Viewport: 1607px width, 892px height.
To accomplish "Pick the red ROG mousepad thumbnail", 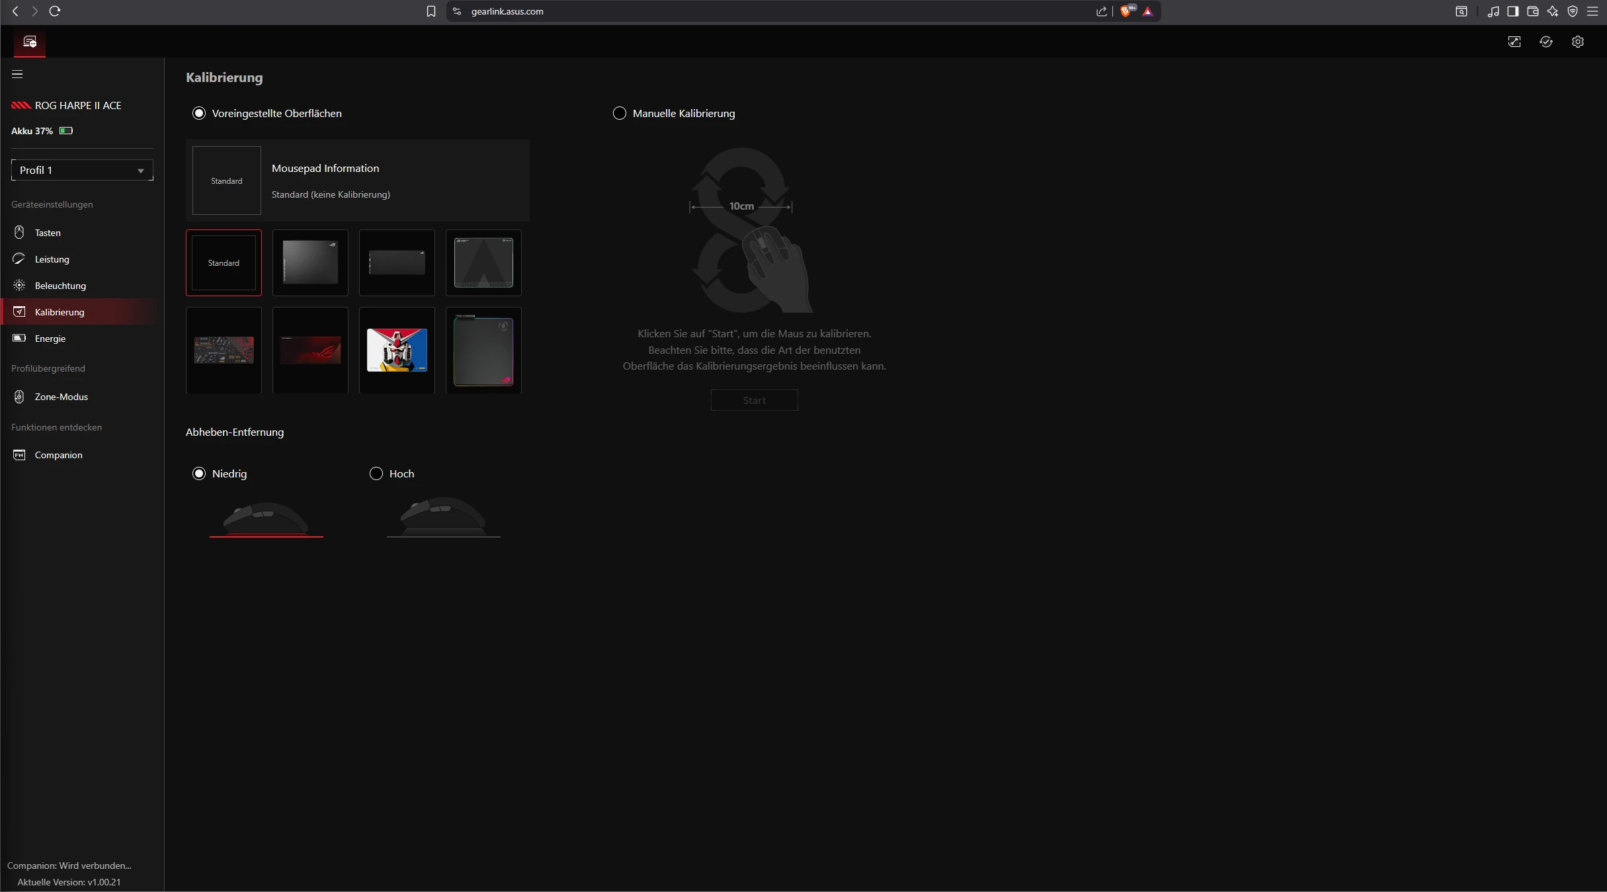I will coord(310,350).
